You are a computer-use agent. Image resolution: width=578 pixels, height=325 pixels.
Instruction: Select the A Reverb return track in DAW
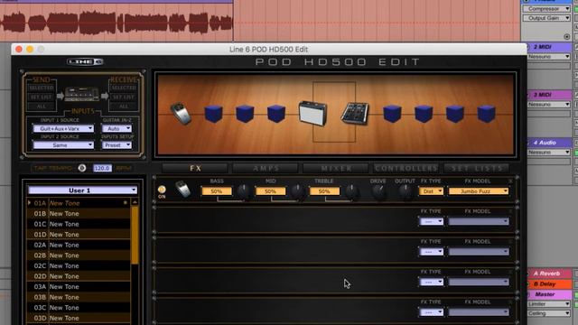pyautogui.click(x=549, y=274)
